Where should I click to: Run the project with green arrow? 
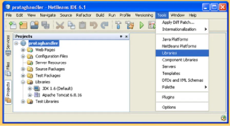[x=142, y=25]
